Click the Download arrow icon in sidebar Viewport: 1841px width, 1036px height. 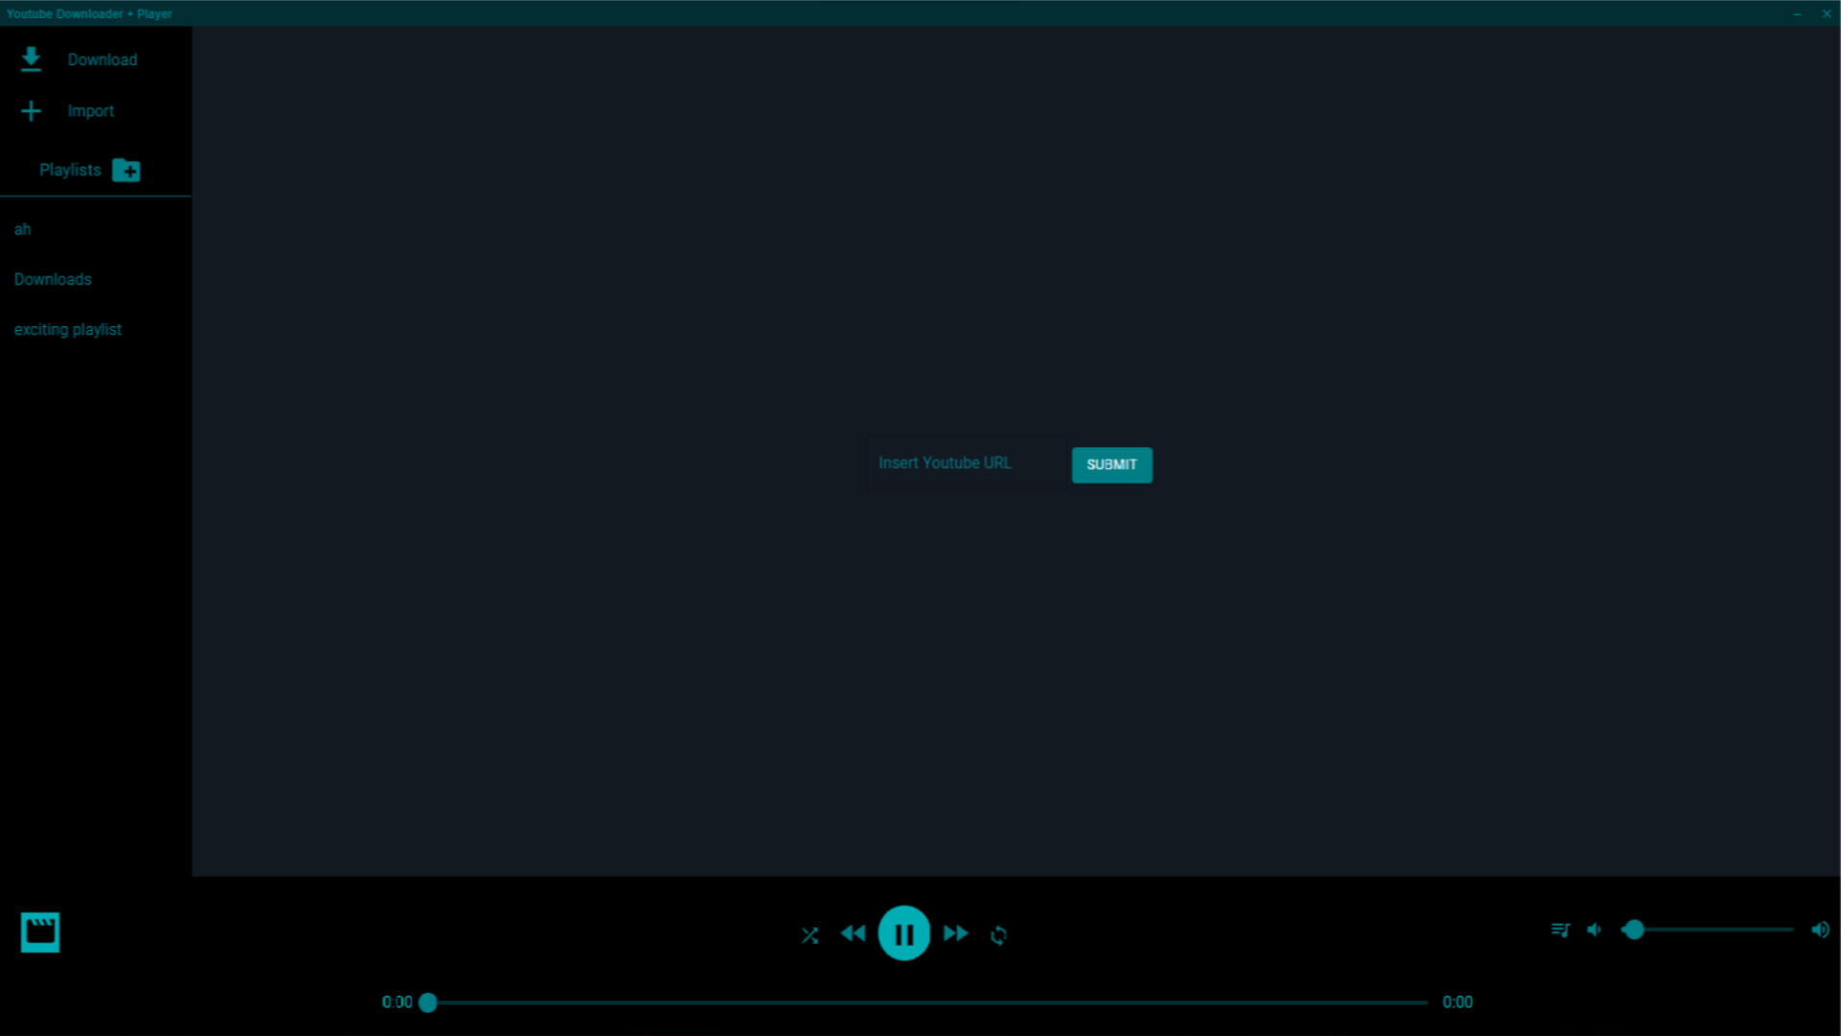(31, 59)
